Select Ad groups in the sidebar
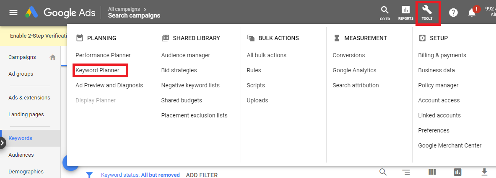This screenshot has width=496, height=178. tap(21, 74)
